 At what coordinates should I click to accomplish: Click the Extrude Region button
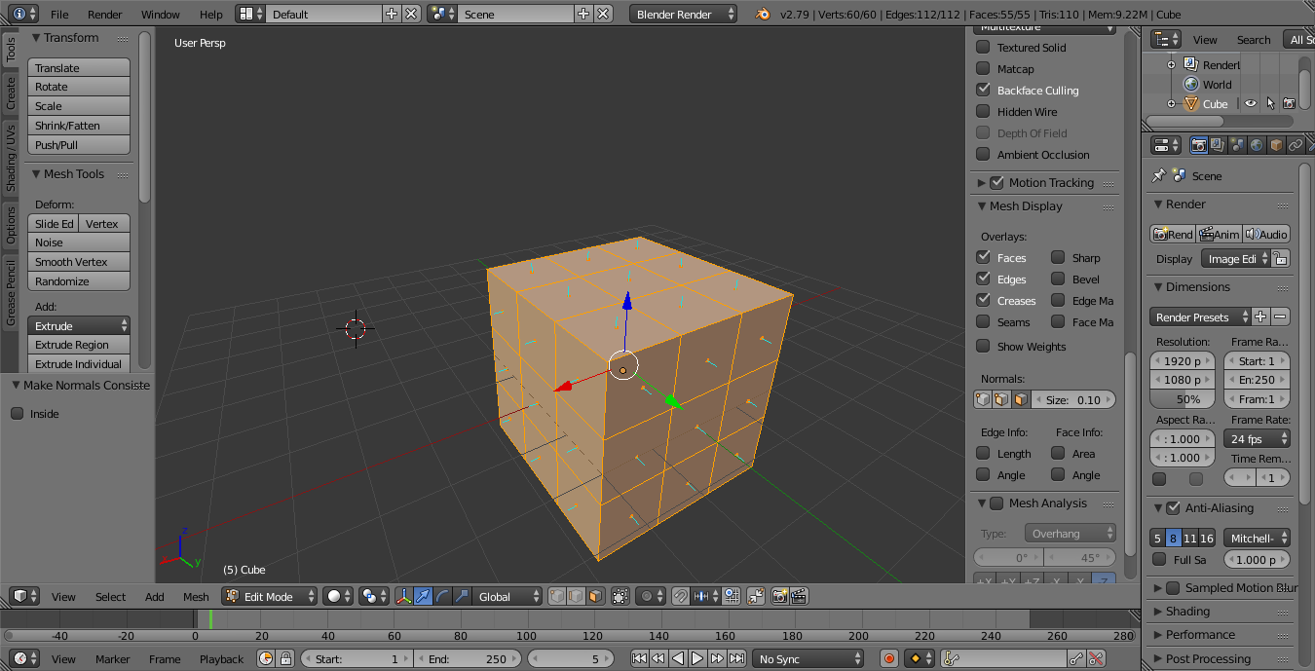[79, 345]
